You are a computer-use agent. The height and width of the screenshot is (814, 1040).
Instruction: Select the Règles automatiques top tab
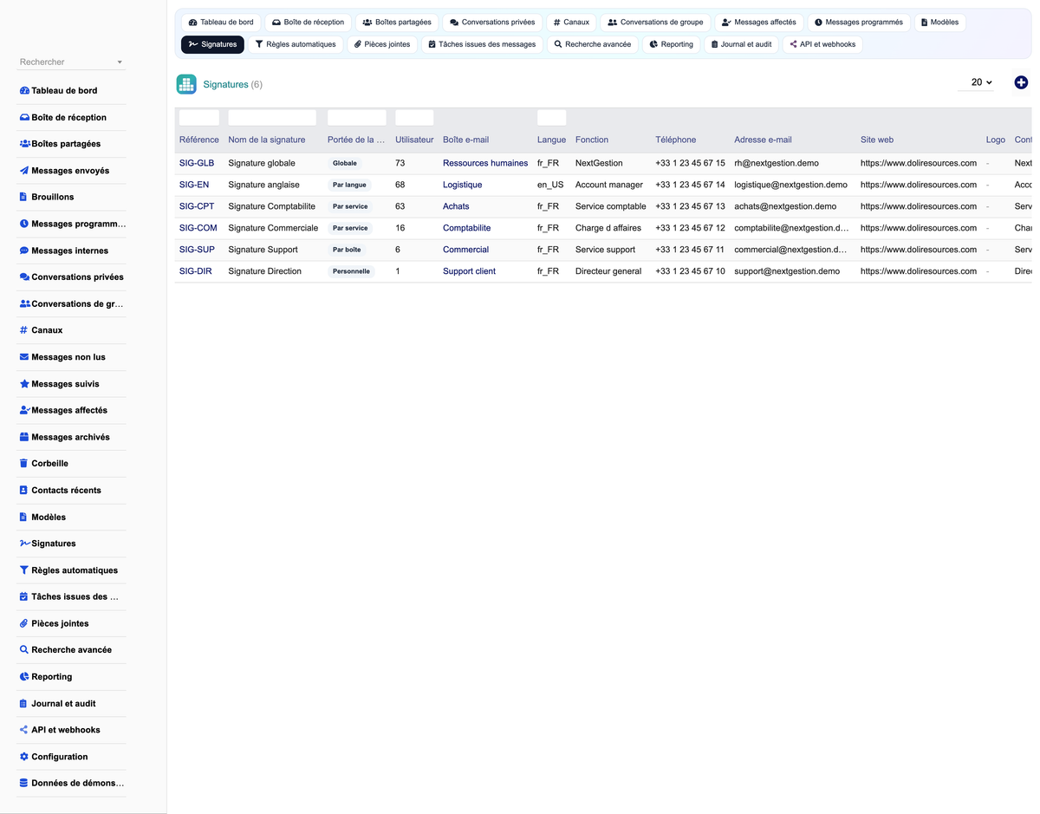click(x=296, y=44)
